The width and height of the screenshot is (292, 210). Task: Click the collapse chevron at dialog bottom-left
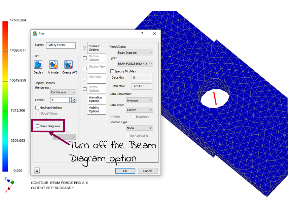click(x=36, y=170)
